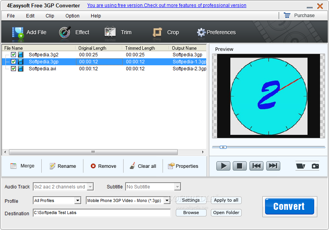Select the Softpedia.avi file name
Viewport: 329px width, 230px height.
(x=42, y=69)
